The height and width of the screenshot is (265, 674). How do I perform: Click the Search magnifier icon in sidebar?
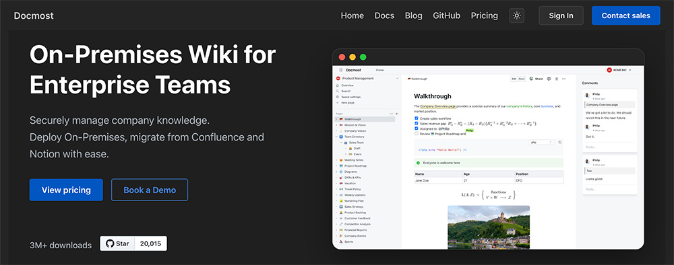(338, 91)
